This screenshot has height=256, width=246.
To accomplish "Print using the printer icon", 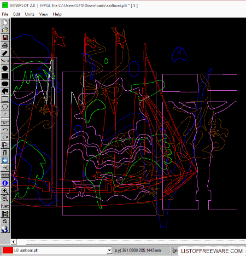I will click(5, 45).
